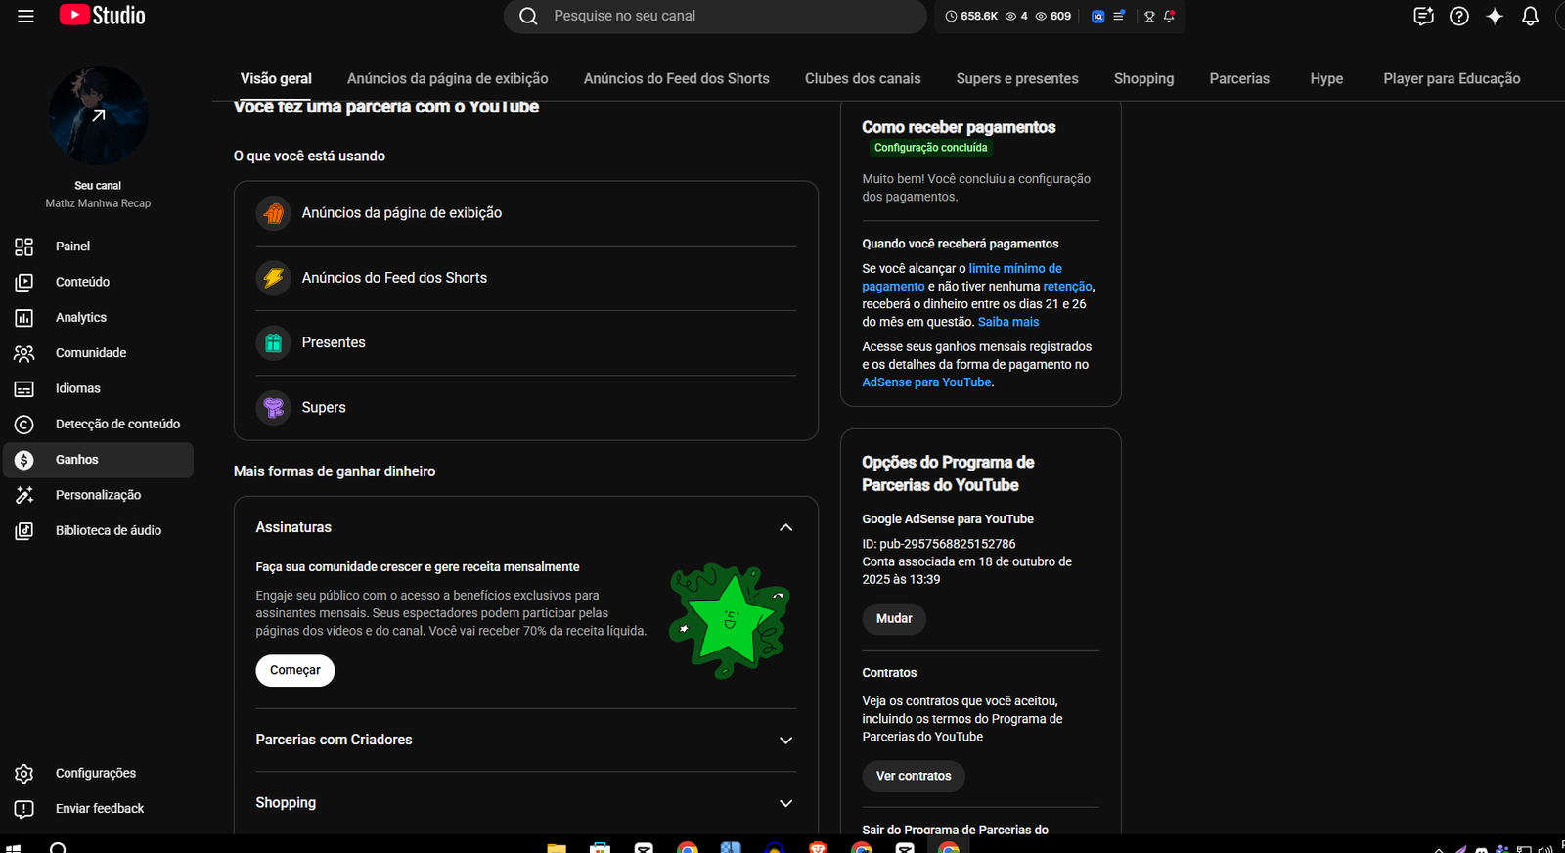The image size is (1565, 853).
Task: Click the 'Mathz Manhwa Recap' channel name
Action: tap(98, 203)
